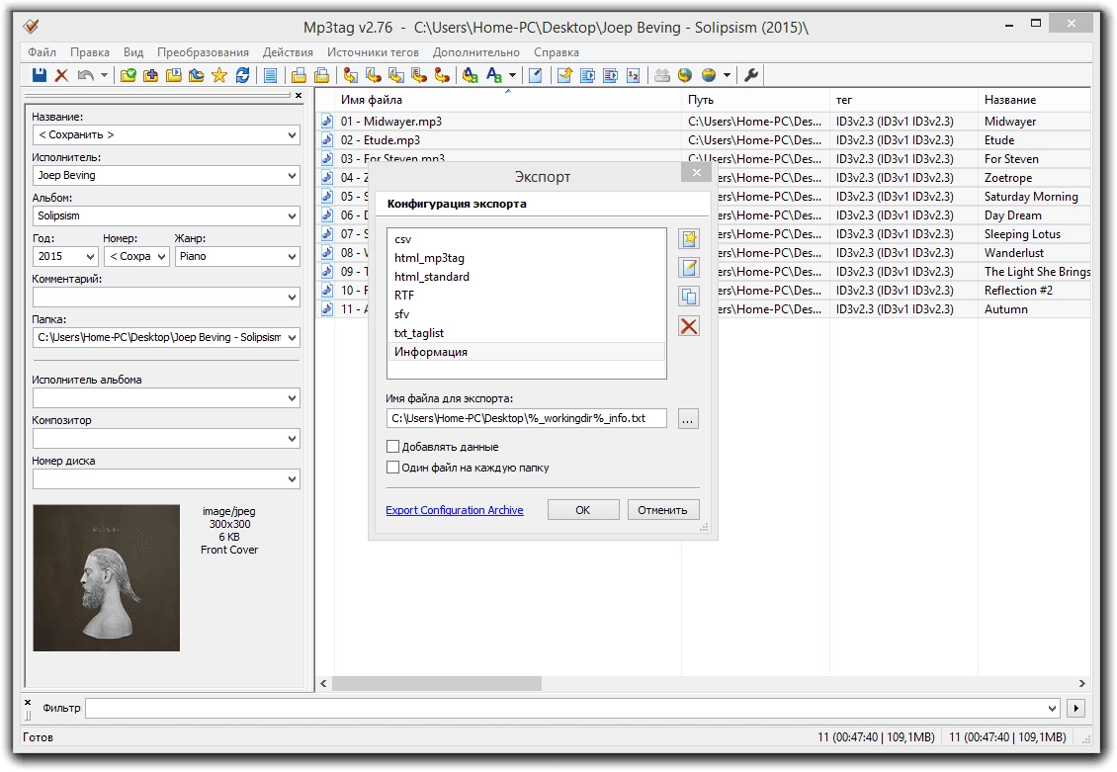Open the Жанр dropdown showing Piano

point(292,256)
